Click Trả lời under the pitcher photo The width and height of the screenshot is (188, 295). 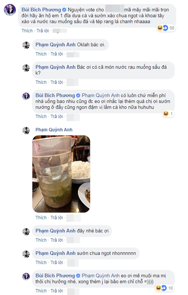pos(57,218)
